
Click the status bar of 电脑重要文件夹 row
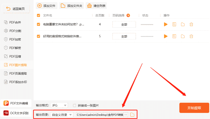(147, 24)
